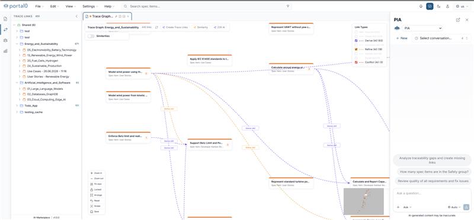Click Create Trace Links button
Image resolution: width=474 pixels, height=220 pixels.
point(175,27)
